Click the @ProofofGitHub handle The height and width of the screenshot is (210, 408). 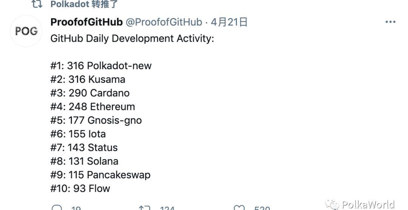(164, 22)
